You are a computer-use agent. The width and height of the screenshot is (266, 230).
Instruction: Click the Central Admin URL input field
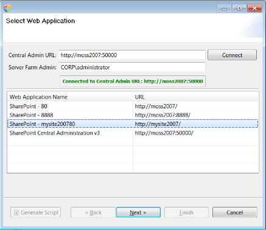click(x=132, y=55)
